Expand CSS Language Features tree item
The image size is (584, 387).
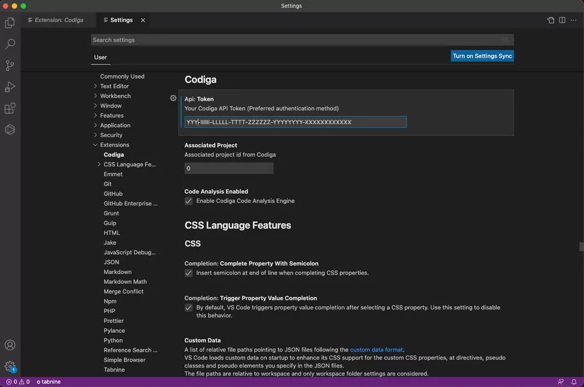click(x=99, y=165)
